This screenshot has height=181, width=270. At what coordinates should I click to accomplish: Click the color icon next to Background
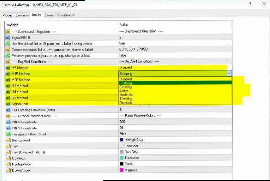click(8, 140)
